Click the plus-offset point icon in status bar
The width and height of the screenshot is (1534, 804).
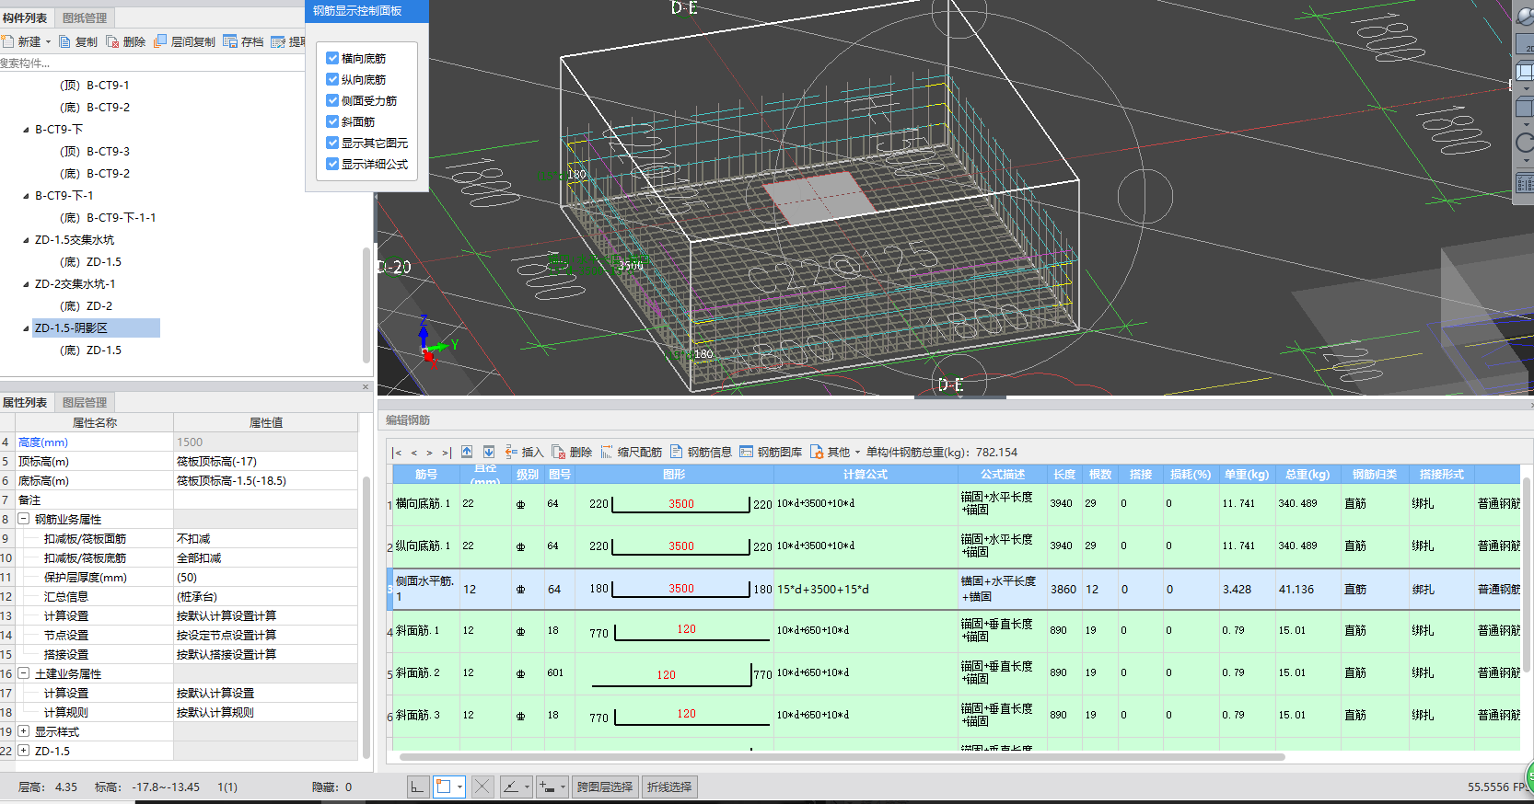pyautogui.click(x=548, y=787)
